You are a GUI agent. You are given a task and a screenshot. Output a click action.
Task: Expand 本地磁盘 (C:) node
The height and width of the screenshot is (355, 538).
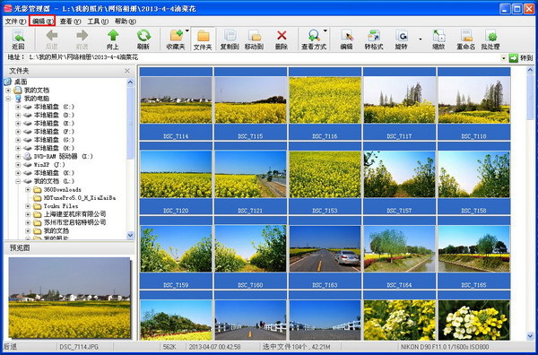(18, 107)
